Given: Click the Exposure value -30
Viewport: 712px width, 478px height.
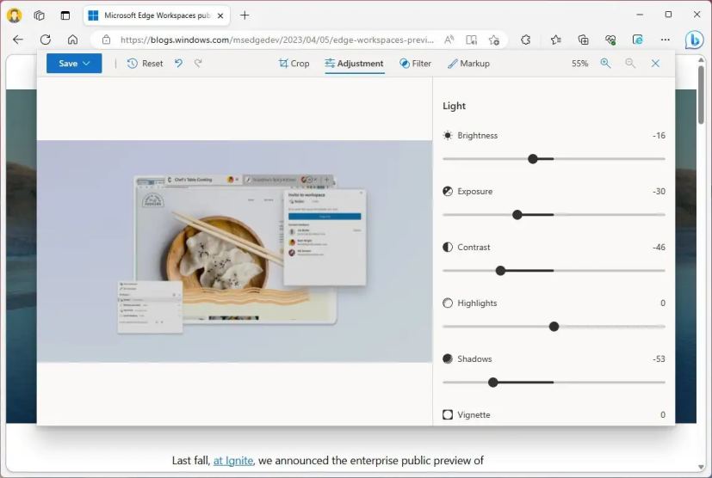Looking at the screenshot, I should [659, 192].
